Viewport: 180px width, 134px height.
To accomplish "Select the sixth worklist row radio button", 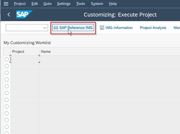I will coord(7,93).
